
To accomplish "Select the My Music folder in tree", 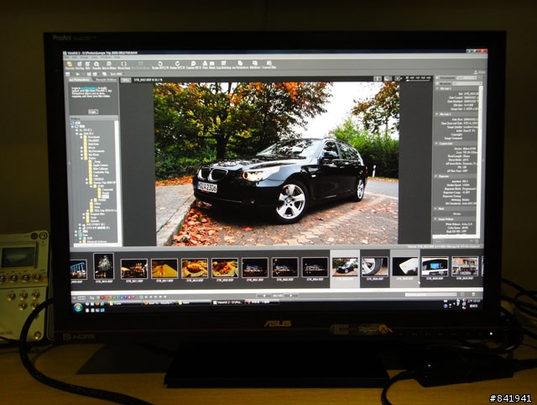I will tap(93, 155).
